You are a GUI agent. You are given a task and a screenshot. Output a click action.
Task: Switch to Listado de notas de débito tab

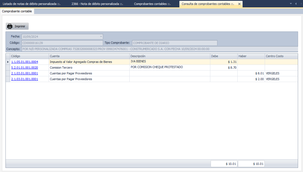tap(31, 4)
